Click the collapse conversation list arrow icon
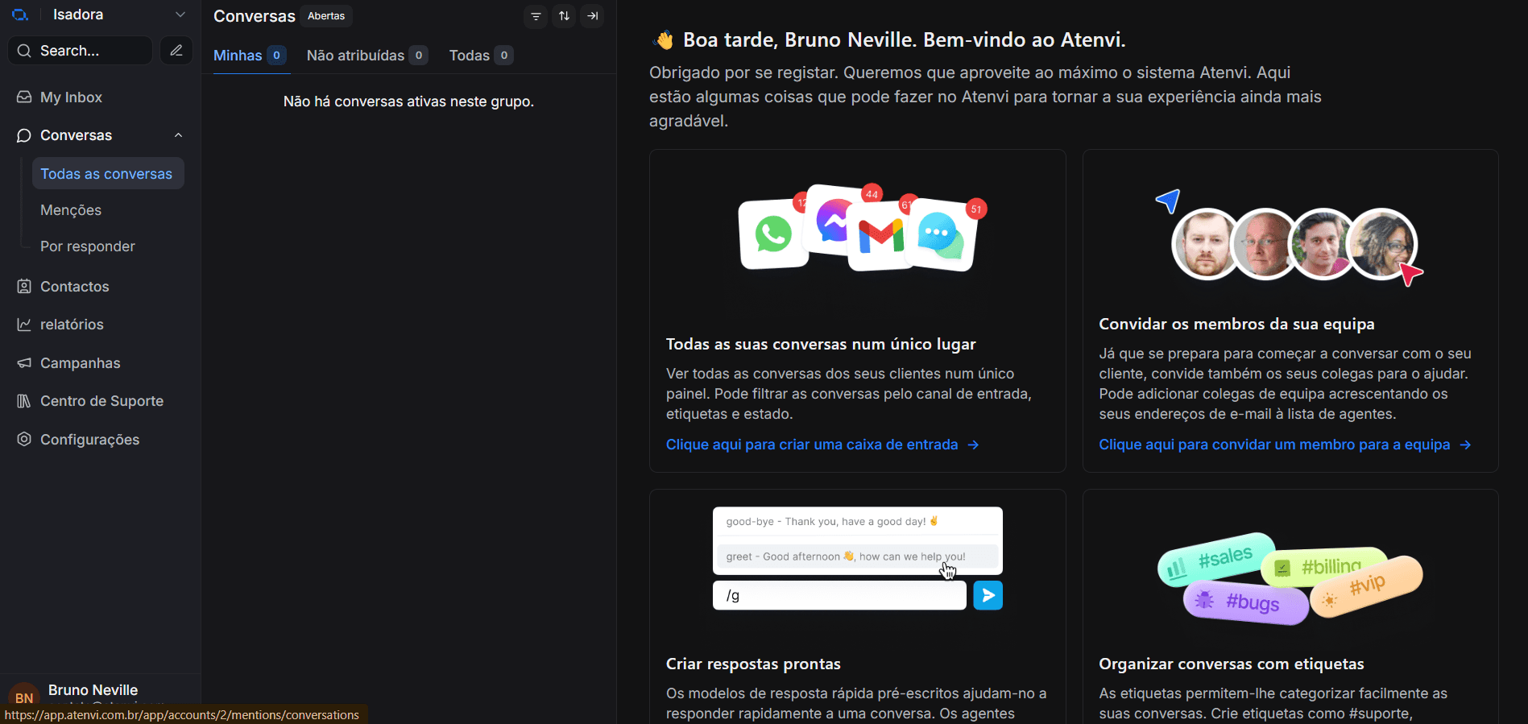This screenshot has width=1528, height=724. click(592, 16)
